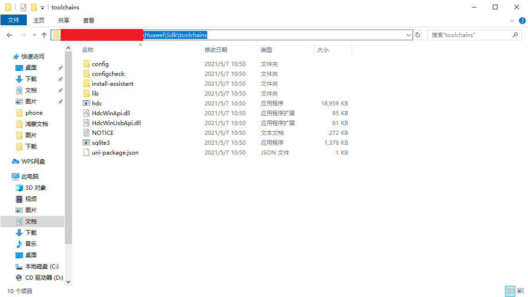Sort by 修改日期 column header

point(216,50)
